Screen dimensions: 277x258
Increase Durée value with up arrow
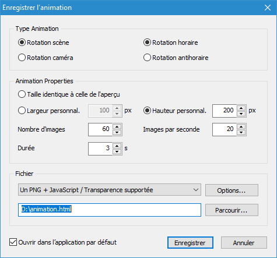117,146
